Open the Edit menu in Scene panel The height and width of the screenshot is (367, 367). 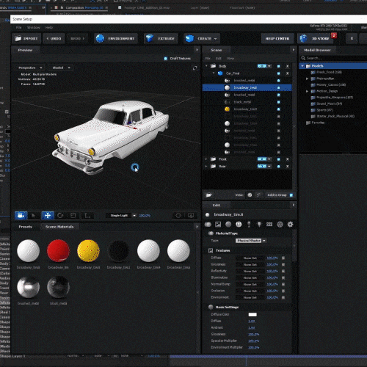[x=219, y=59]
